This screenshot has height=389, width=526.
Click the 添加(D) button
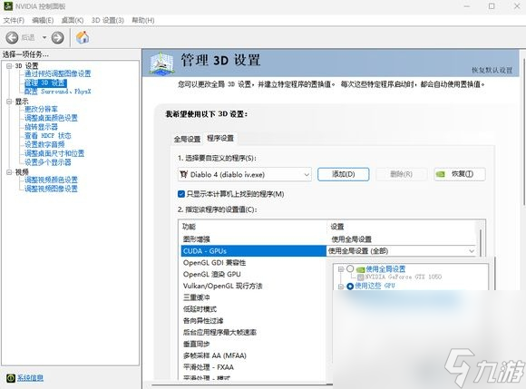tap(343, 174)
